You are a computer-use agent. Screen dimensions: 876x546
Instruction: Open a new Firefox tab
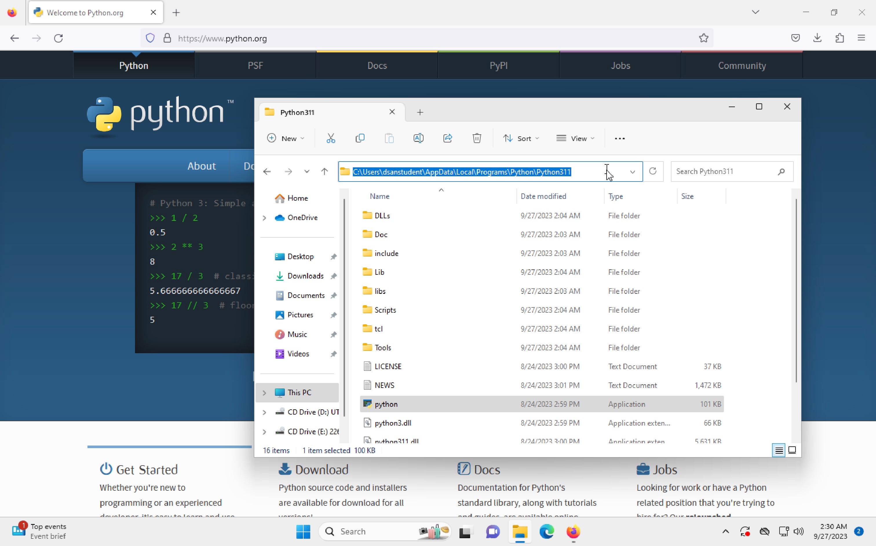176,13
